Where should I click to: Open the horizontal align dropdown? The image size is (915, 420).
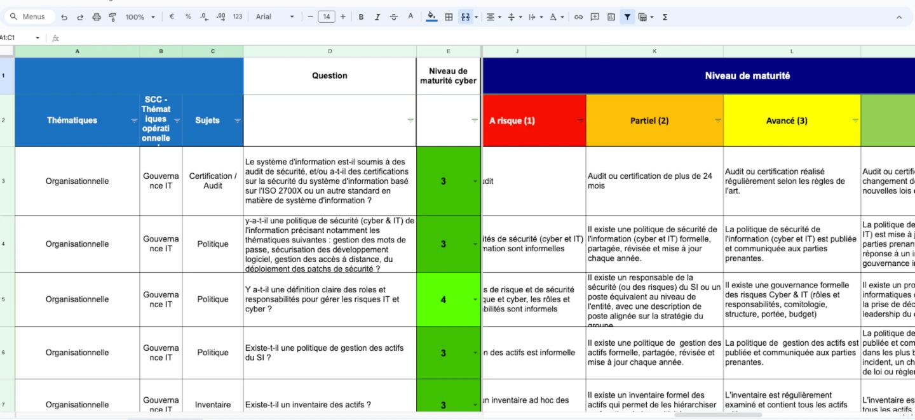(494, 17)
